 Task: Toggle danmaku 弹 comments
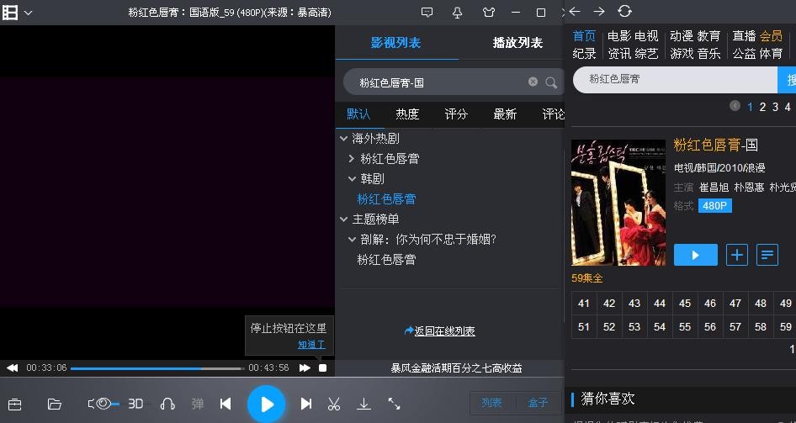(198, 404)
